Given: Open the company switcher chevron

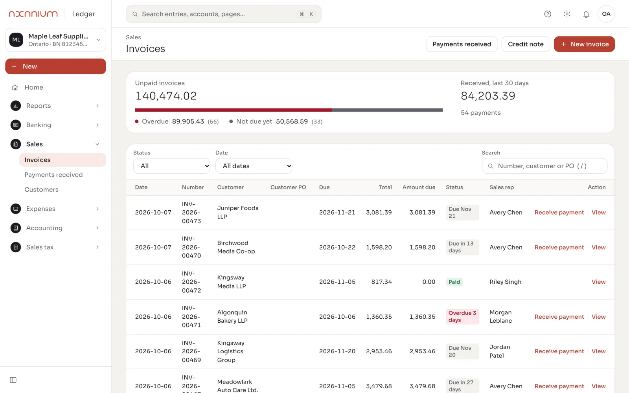Looking at the screenshot, I should pyautogui.click(x=99, y=40).
